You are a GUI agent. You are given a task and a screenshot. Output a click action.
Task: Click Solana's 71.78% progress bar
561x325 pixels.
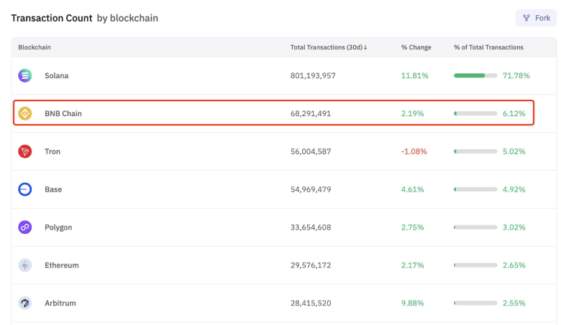[475, 75]
